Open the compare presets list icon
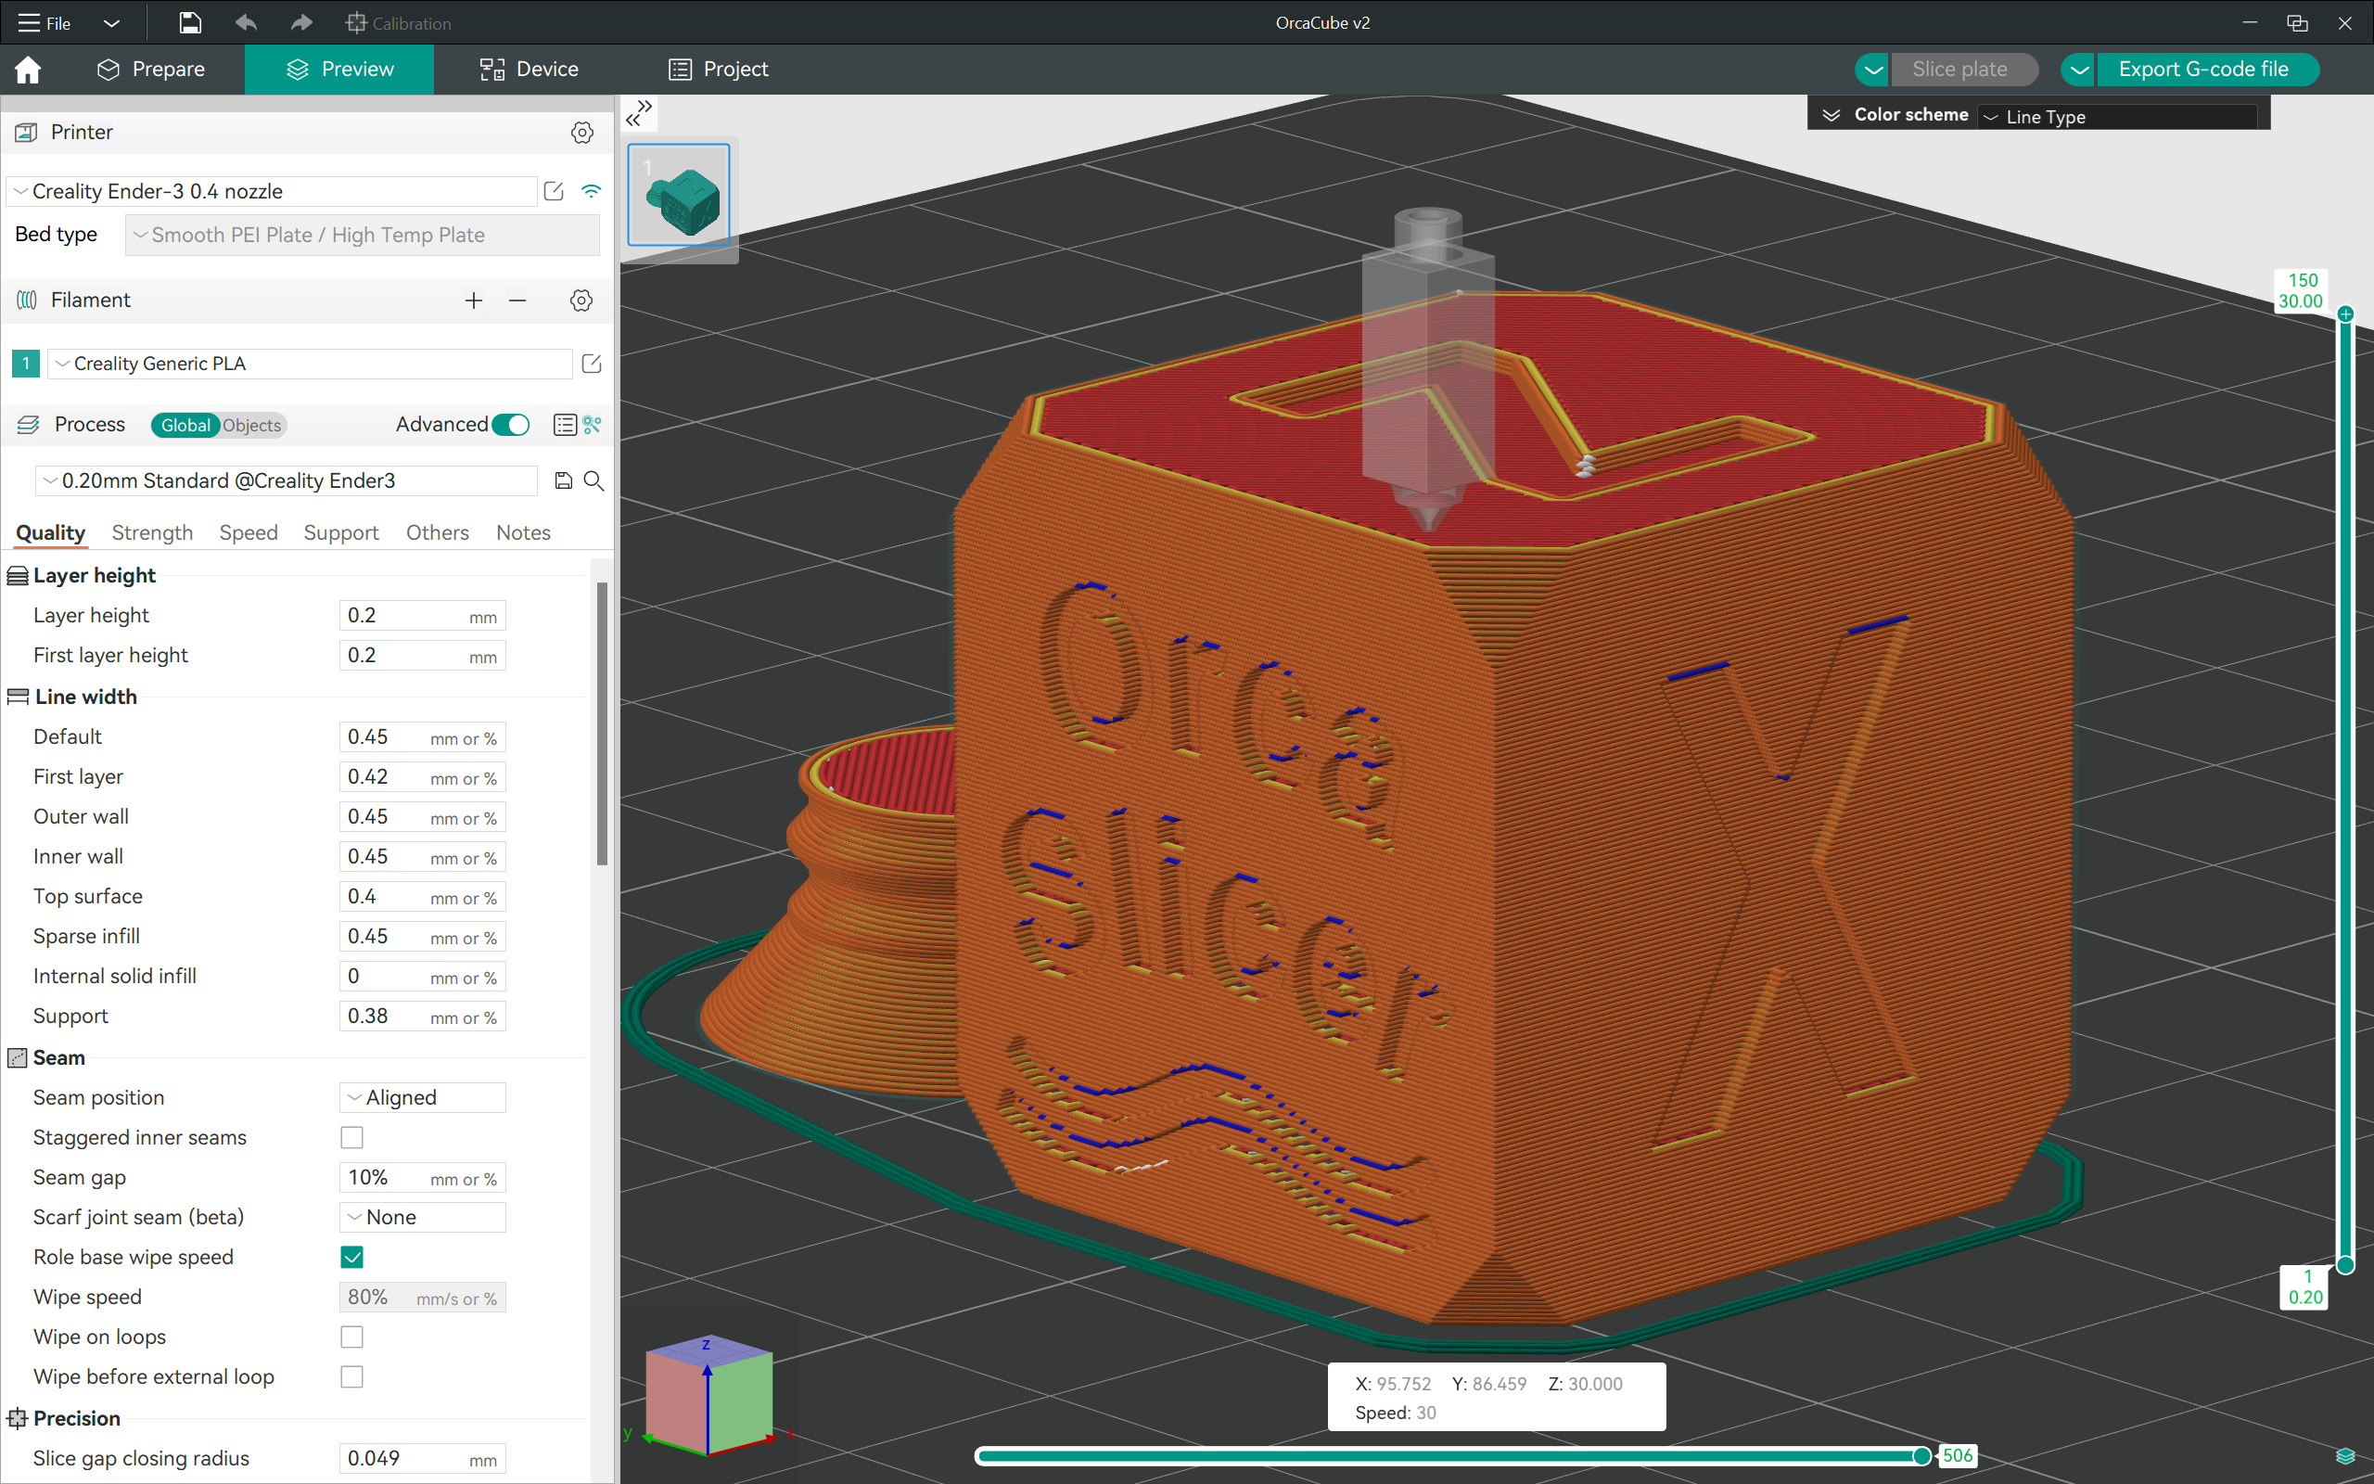Screen dimensions: 2374x1484 (564, 425)
